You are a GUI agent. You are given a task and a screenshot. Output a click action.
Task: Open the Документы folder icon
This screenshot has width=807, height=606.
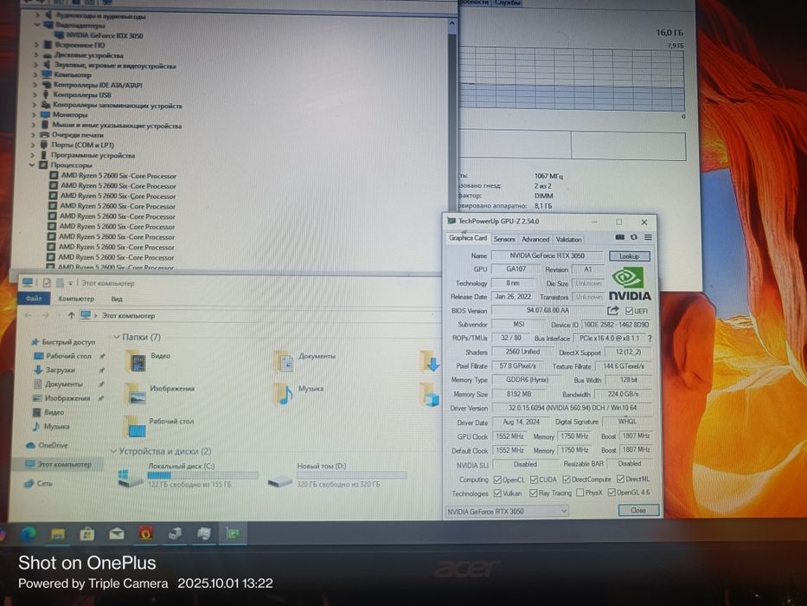[x=284, y=361]
